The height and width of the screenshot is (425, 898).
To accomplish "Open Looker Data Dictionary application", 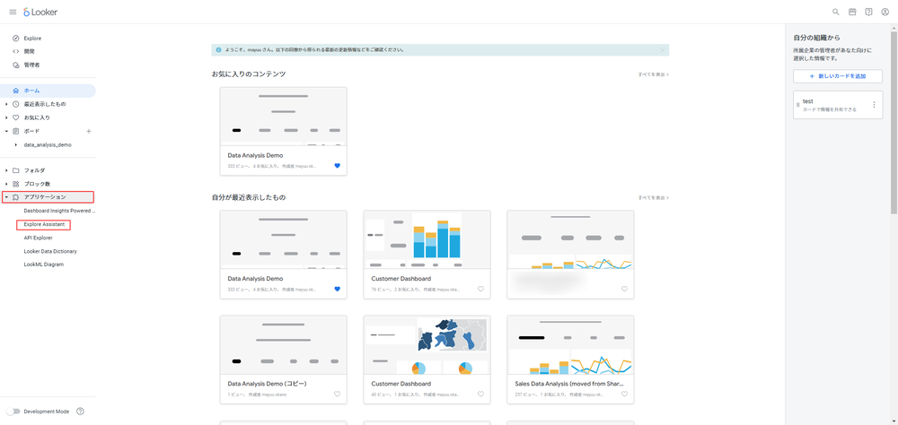I will click(x=50, y=251).
